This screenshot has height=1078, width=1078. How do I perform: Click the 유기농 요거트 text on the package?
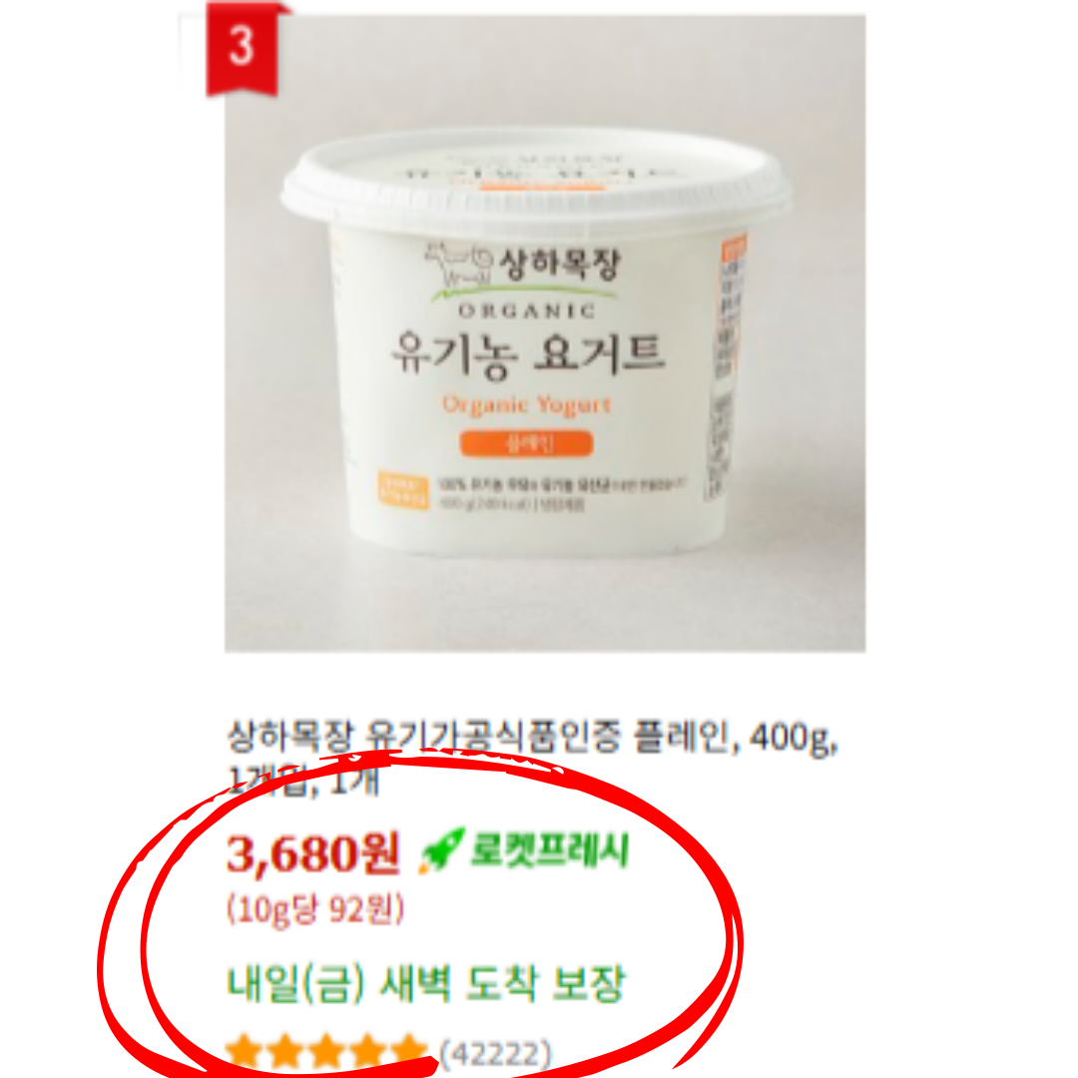[x=528, y=354]
